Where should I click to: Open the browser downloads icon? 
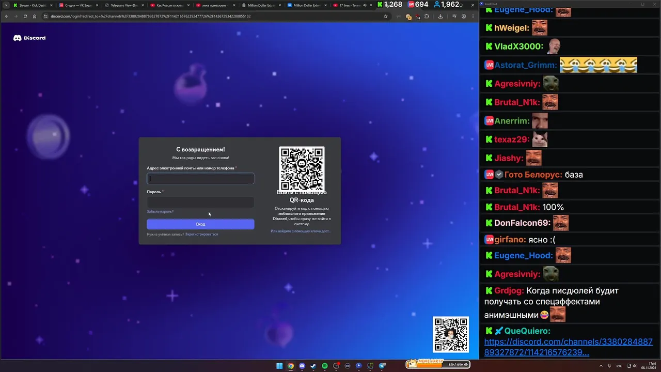(x=440, y=16)
